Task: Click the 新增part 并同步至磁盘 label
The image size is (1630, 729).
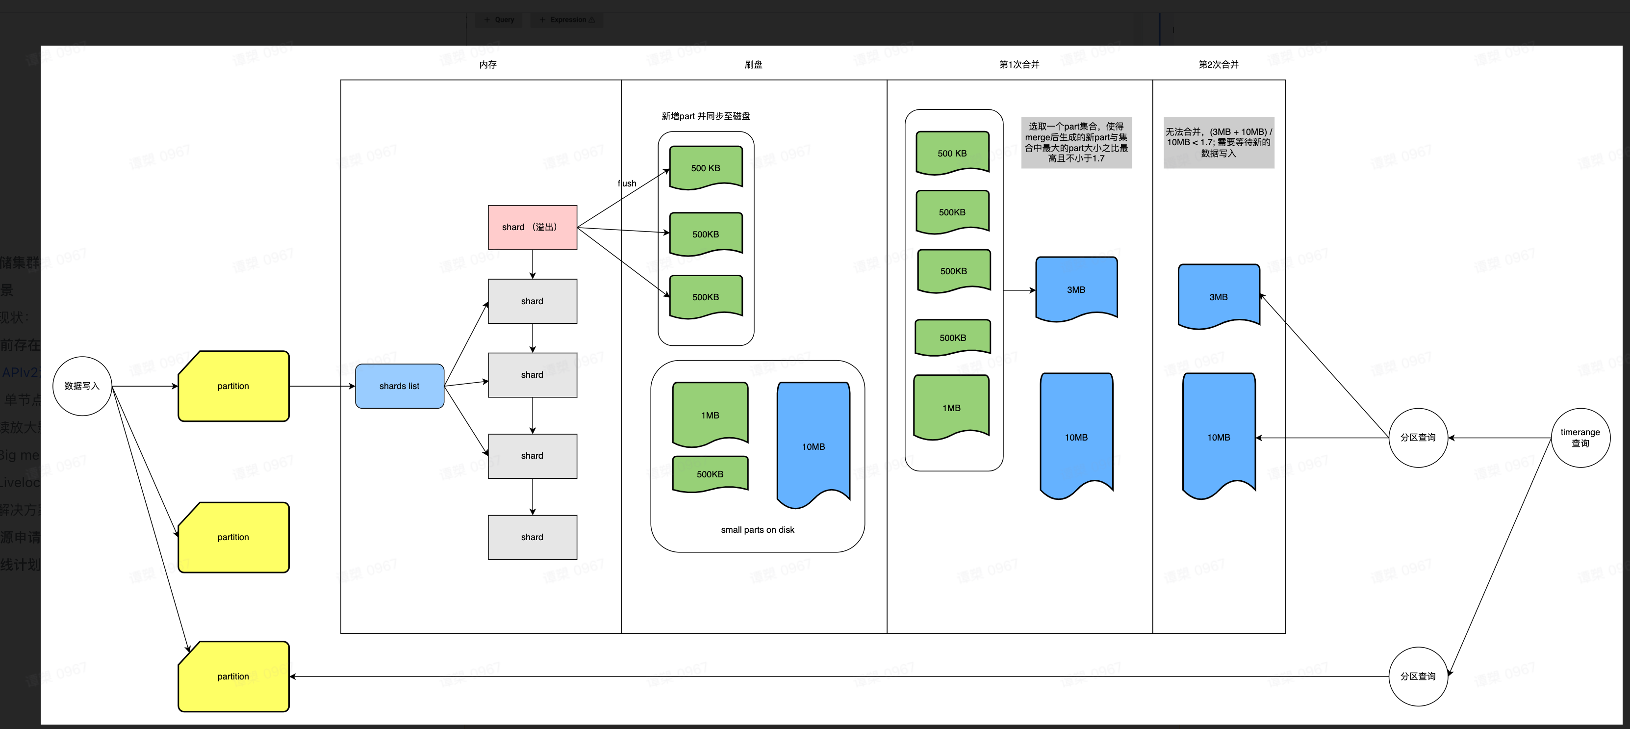Action: (x=706, y=116)
